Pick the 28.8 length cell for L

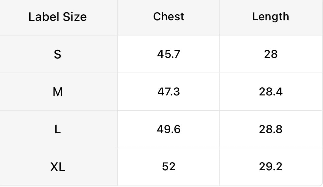point(271,129)
